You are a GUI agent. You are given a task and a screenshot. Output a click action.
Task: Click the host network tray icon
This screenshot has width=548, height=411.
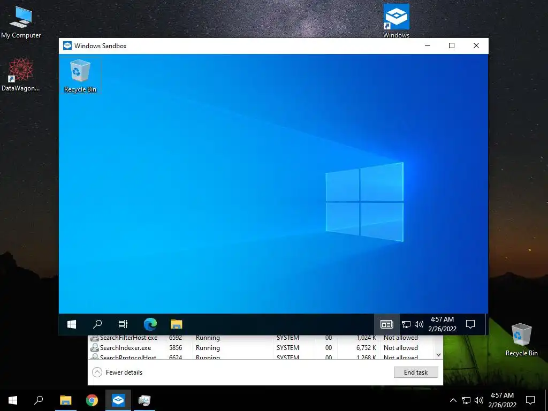[466, 400]
